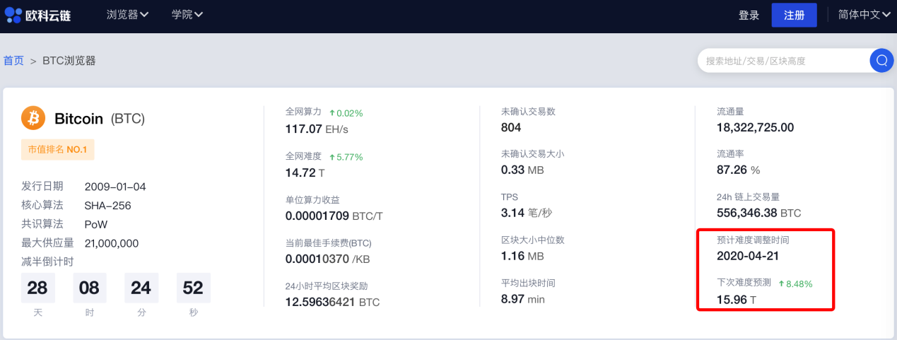Click the 减半倒计时 label
The image size is (897, 340).
(47, 262)
